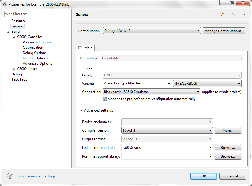Expand the C2000 Linker node
This screenshot has height=186, width=252.
14,69
